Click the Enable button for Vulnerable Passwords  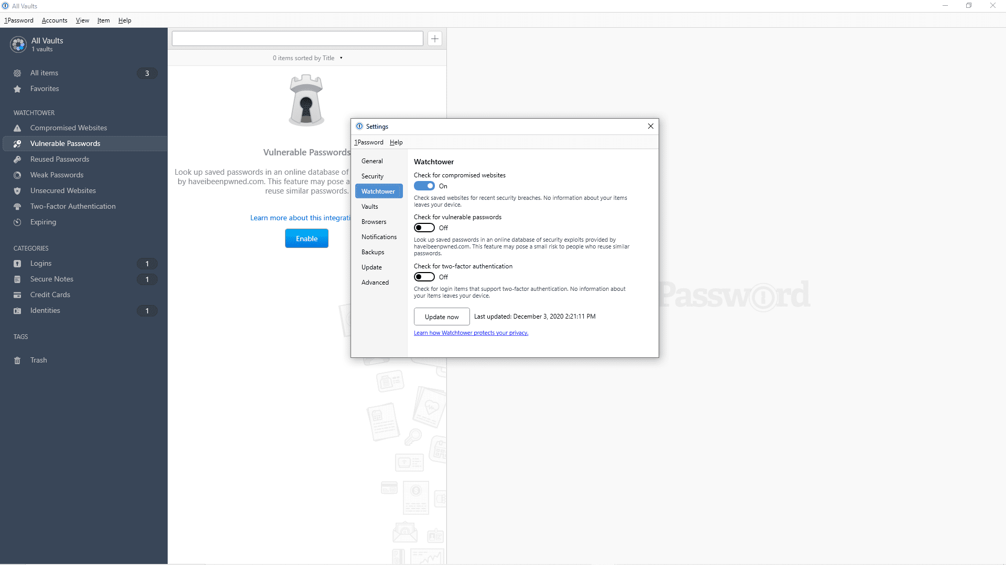(307, 239)
